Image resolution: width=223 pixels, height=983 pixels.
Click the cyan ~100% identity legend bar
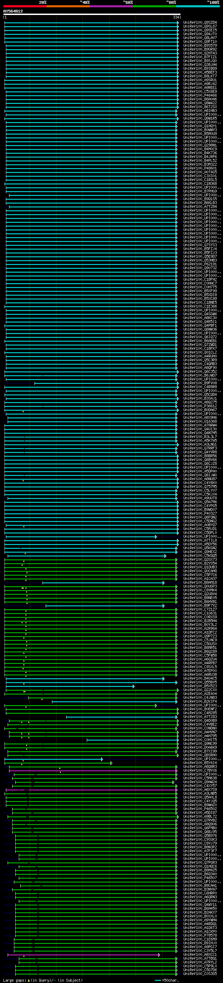(198, 7)
